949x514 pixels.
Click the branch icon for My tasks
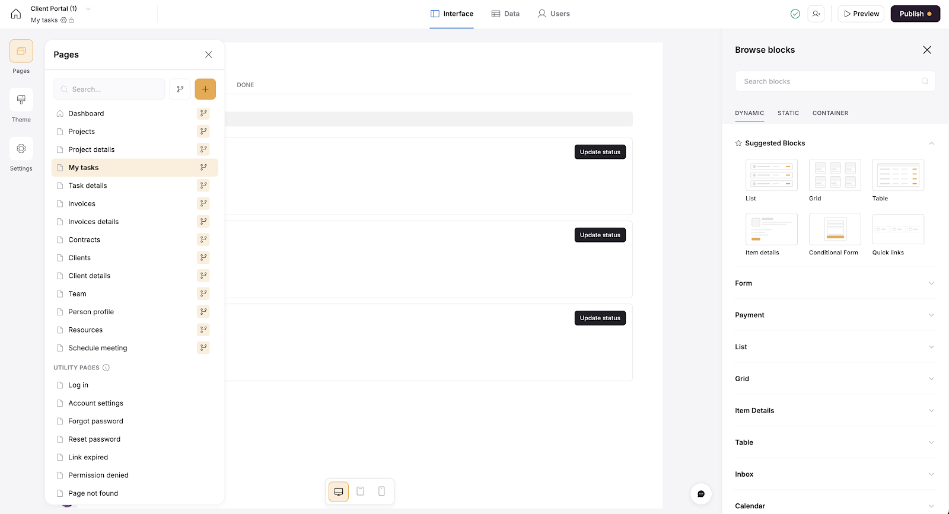pos(203,167)
